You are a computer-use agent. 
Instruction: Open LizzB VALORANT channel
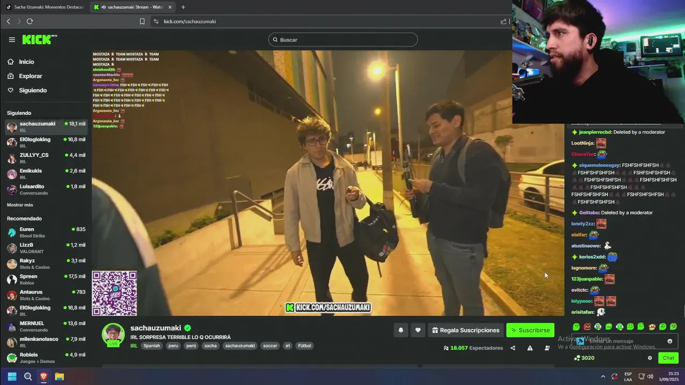click(46, 248)
